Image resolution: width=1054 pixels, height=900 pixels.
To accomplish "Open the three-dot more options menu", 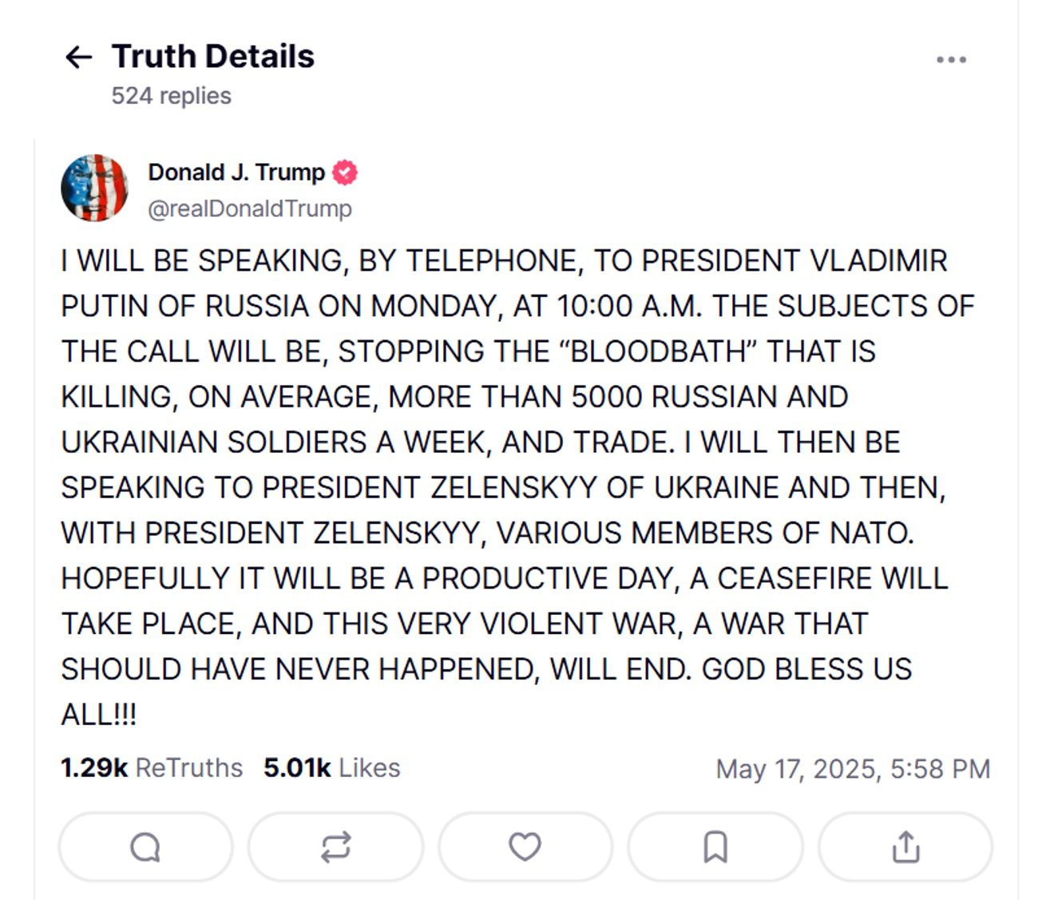I will (x=951, y=60).
